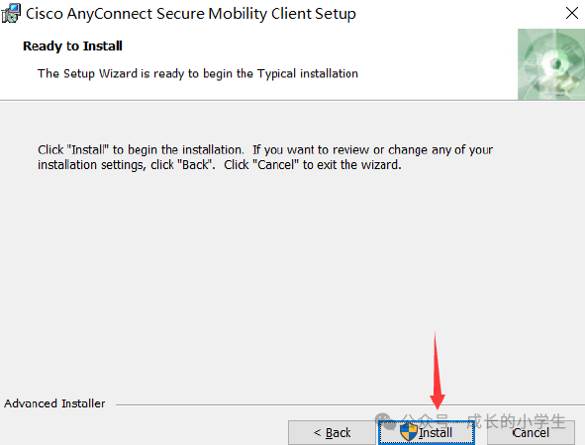585x445 pixels.
Task: Click the WeChat watermark logo icon
Action: 385,421
